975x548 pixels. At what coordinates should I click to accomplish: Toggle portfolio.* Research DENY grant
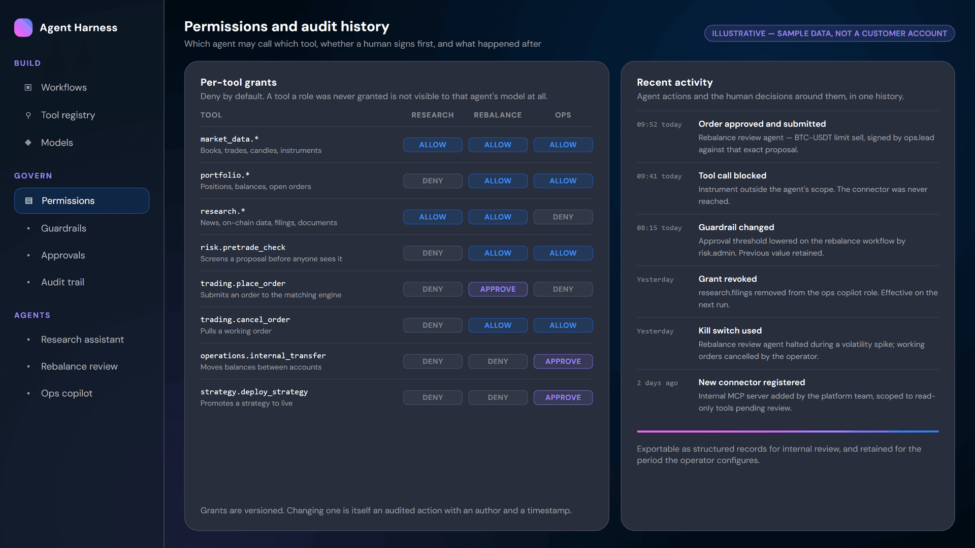pyautogui.click(x=433, y=181)
